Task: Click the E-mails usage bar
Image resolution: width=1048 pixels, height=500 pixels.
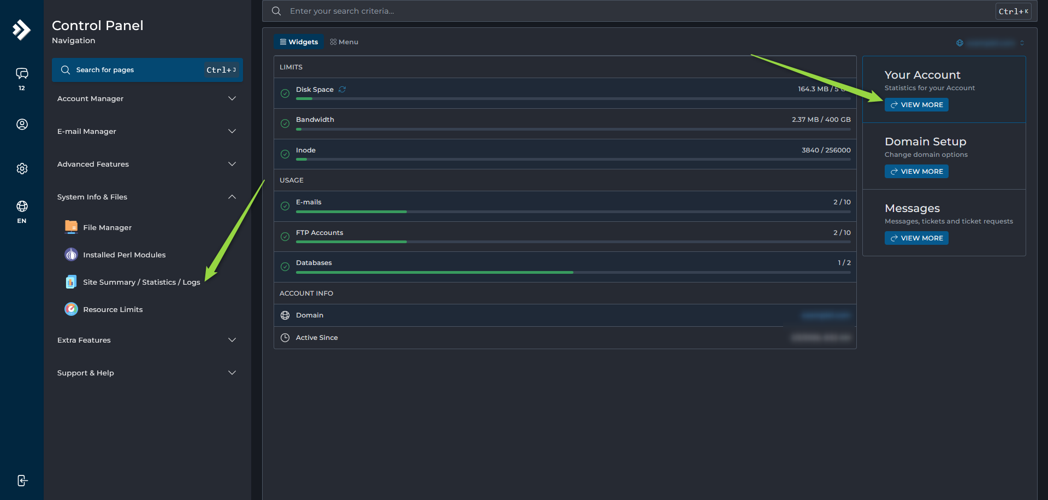Action: tap(573, 211)
